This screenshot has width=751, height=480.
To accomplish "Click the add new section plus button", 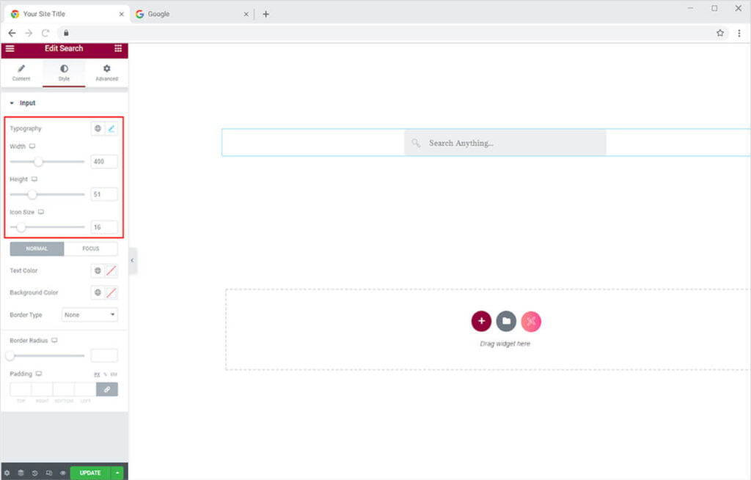I will click(x=481, y=321).
